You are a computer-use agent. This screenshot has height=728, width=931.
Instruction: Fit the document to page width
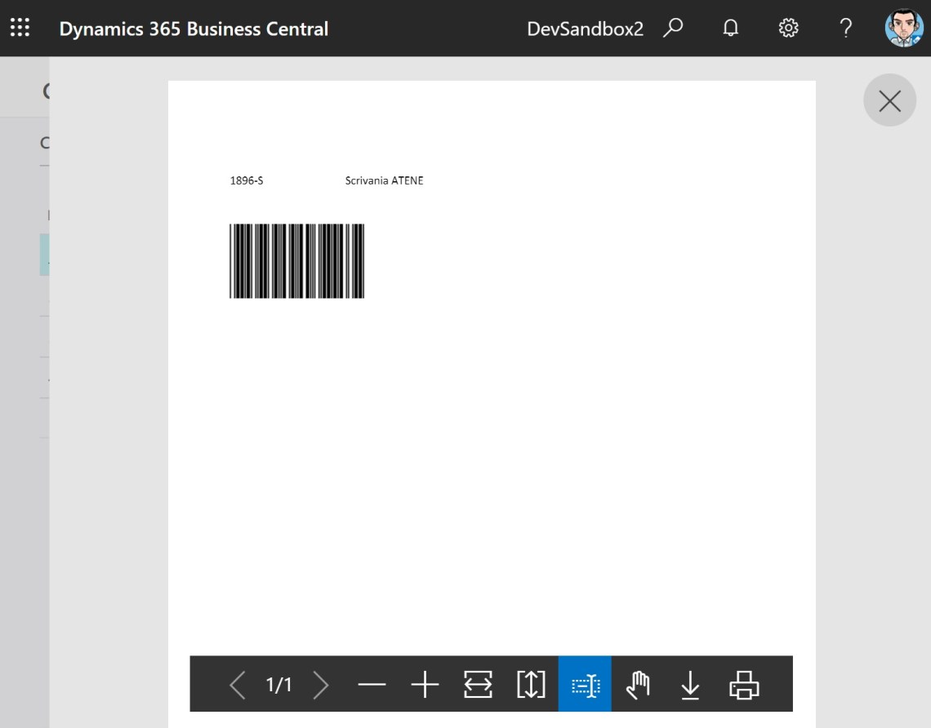(477, 684)
